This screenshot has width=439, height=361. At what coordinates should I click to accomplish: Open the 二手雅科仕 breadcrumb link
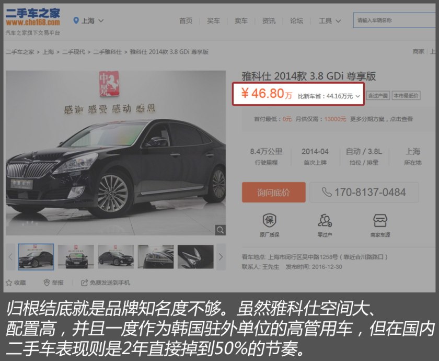[108, 52]
